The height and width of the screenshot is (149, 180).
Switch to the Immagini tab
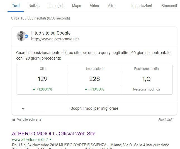pyautogui.click(x=56, y=6)
